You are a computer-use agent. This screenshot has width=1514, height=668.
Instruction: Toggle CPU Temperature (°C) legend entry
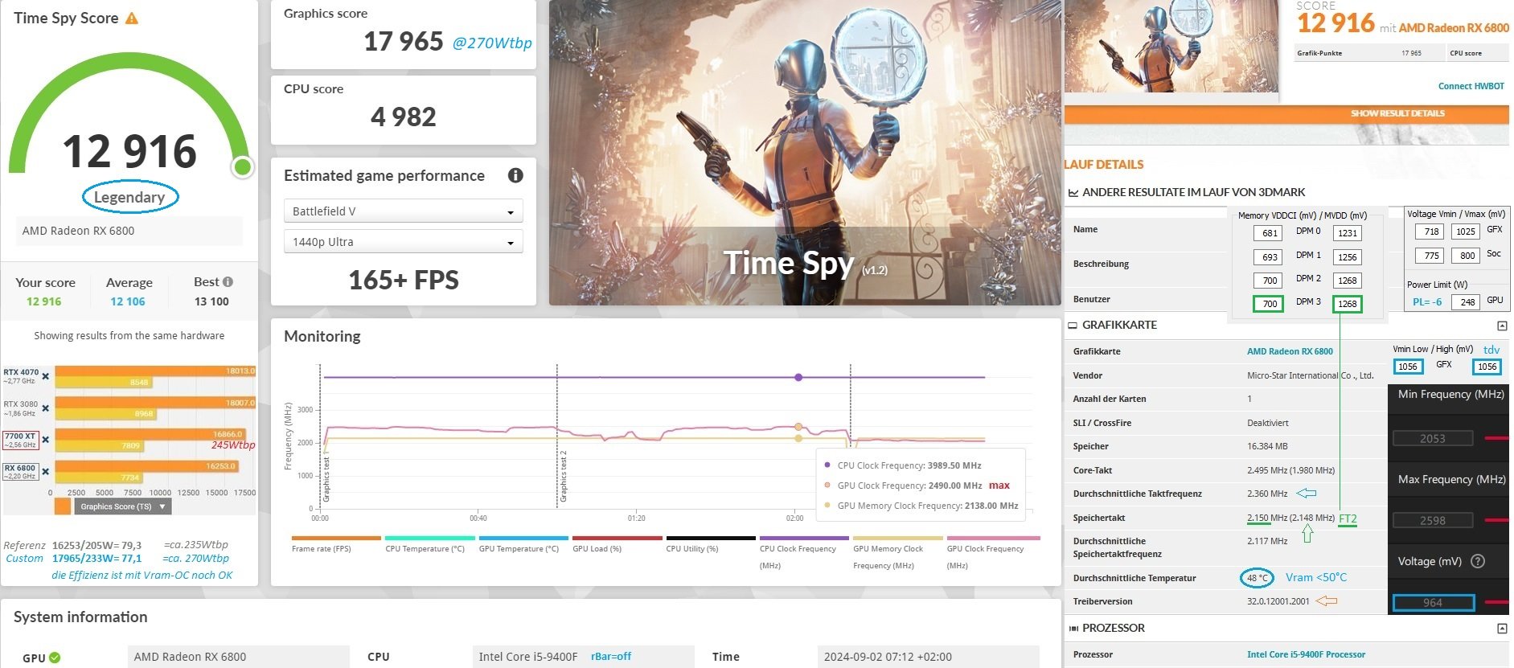(x=429, y=546)
